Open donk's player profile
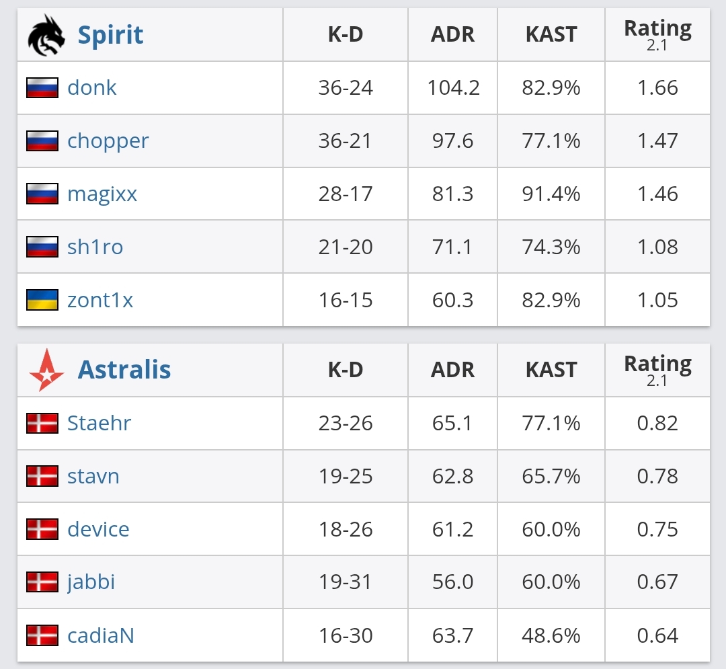This screenshot has height=669, width=726. pyautogui.click(x=91, y=87)
